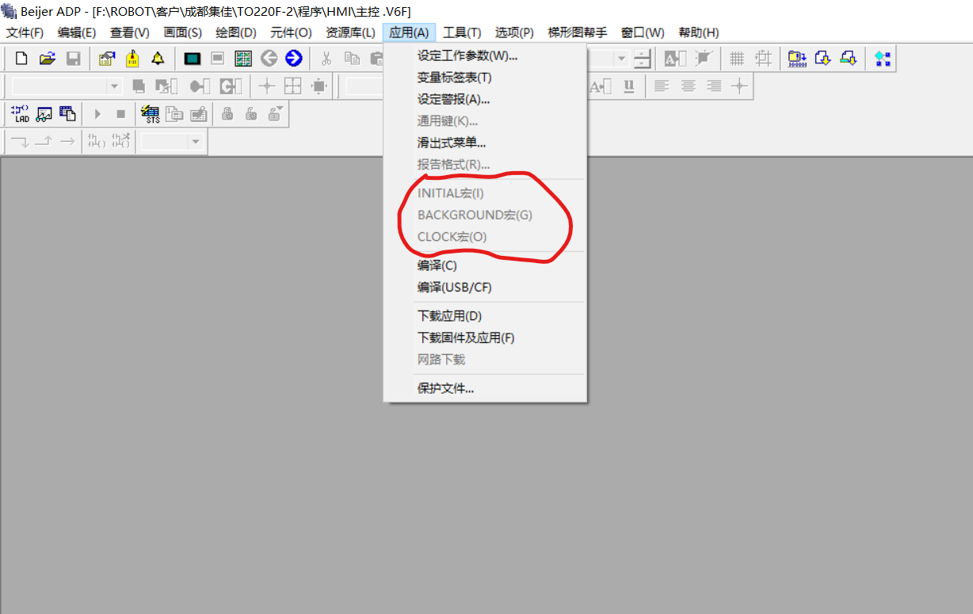
Task: Click the Open folder icon
Action: [x=47, y=59]
